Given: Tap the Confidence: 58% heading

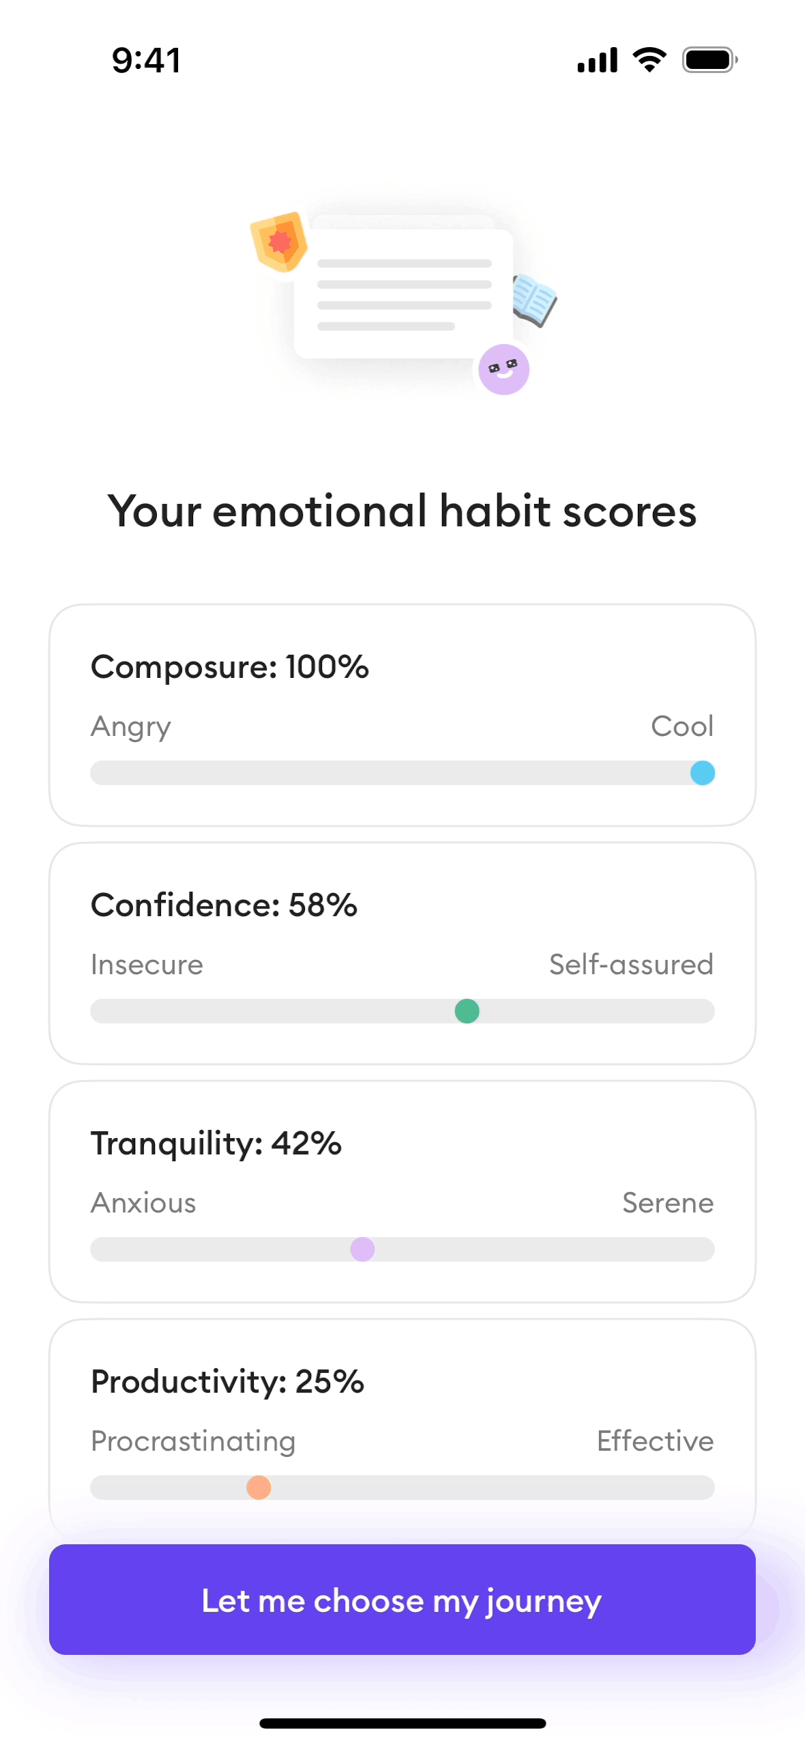Looking at the screenshot, I should 224,905.
